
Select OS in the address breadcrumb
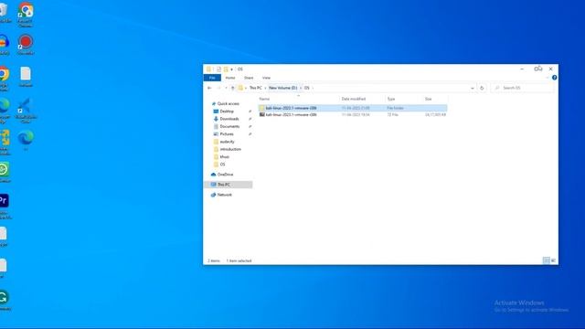click(x=307, y=88)
